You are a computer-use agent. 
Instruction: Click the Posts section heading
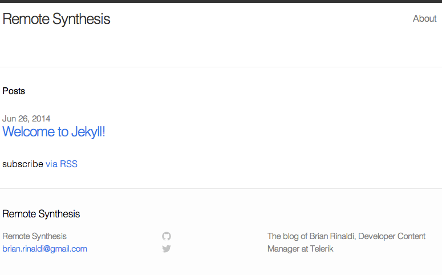14,91
